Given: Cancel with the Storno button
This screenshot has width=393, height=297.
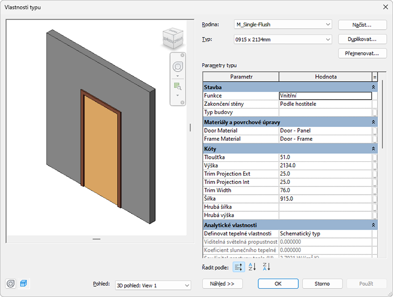Looking at the screenshot, I should pos(323,284).
